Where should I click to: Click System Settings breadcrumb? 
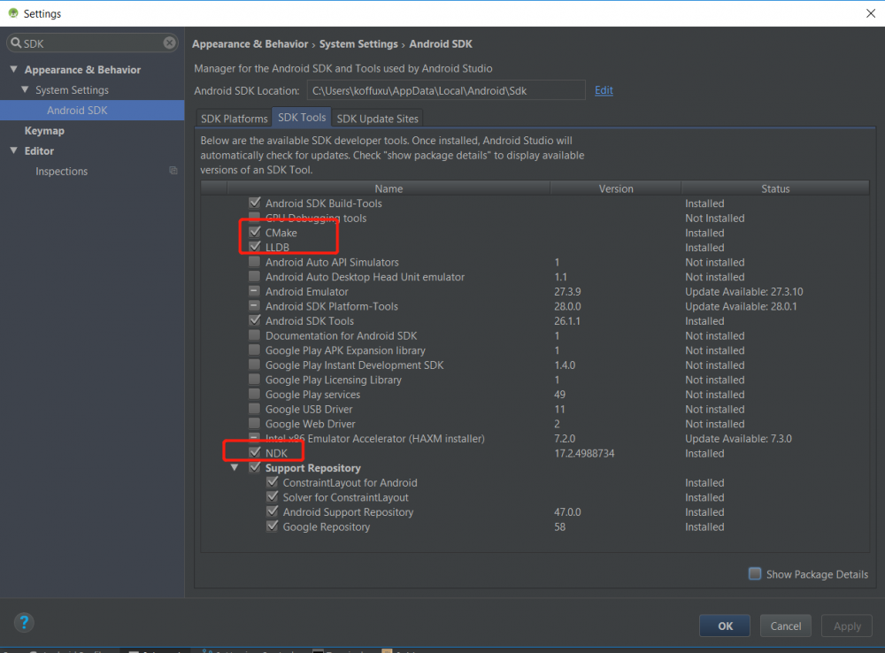click(x=358, y=44)
